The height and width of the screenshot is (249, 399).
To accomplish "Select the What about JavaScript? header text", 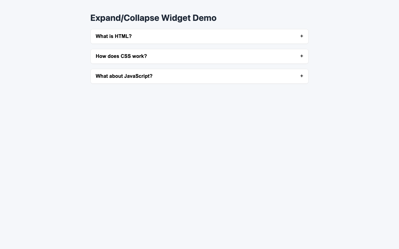I will (x=124, y=76).
